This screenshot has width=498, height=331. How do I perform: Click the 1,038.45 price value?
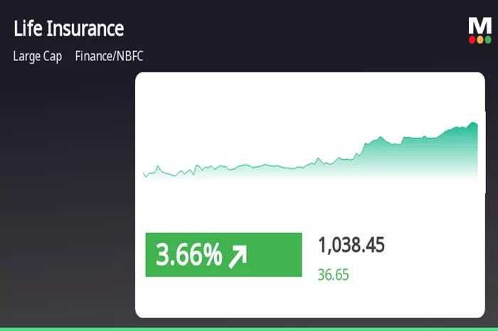click(x=351, y=245)
